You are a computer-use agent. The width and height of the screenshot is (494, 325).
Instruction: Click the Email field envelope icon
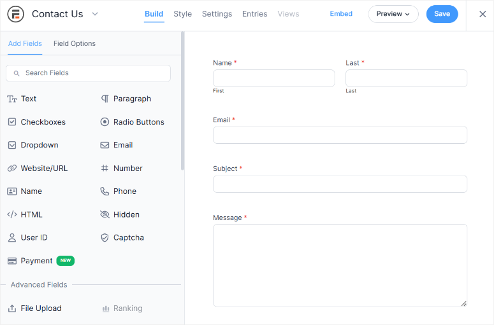point(105,145)
